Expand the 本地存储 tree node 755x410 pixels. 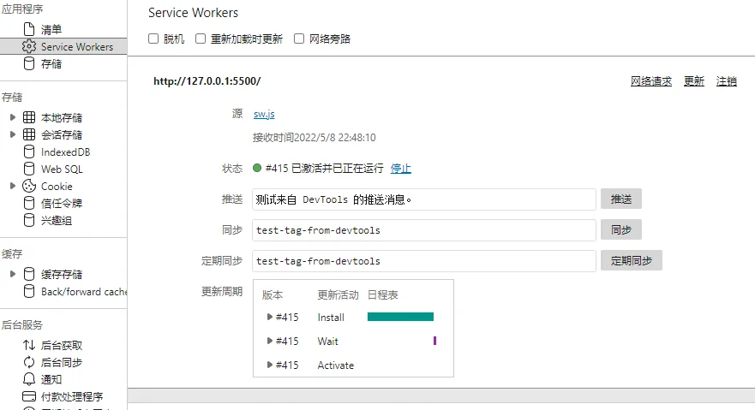point(13,117)
